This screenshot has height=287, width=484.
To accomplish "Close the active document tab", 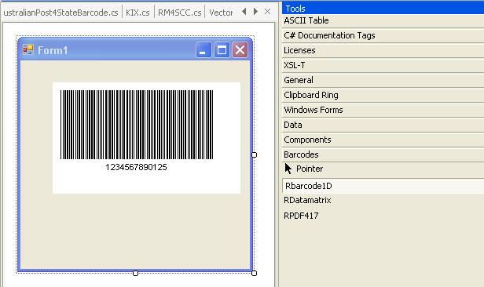I will 268,12.
